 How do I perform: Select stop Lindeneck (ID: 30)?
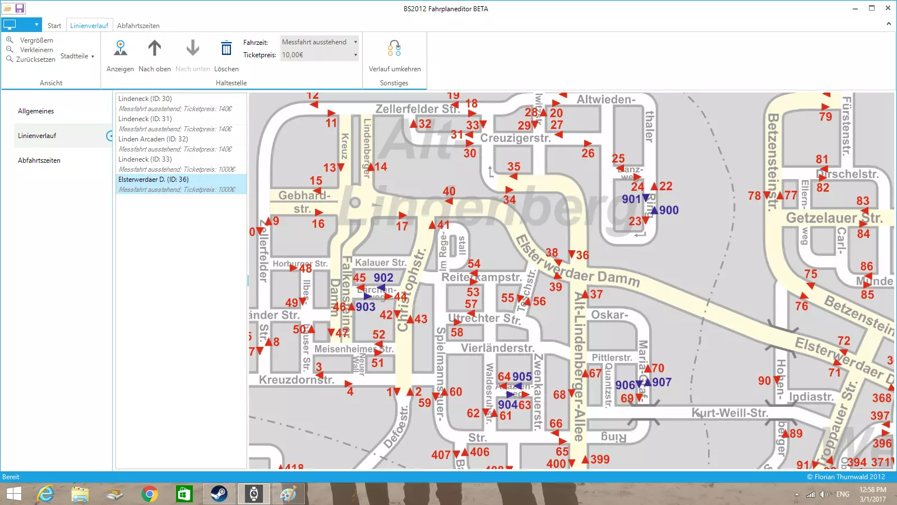(181, 104)
